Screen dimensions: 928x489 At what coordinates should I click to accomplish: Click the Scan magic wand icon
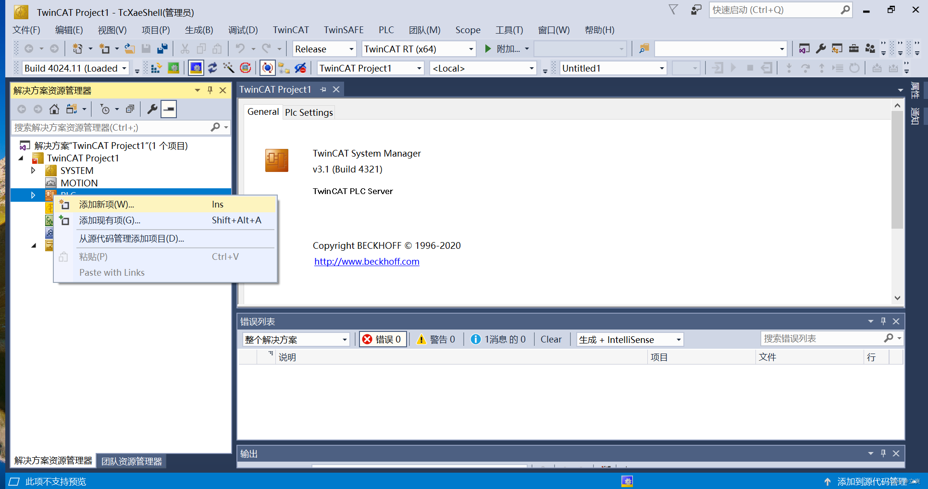point(229,68)
